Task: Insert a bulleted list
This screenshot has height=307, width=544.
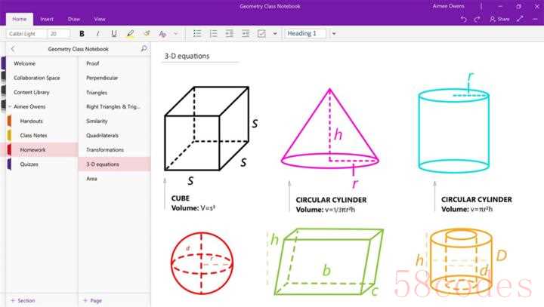Action: click(x=197, y=34)
